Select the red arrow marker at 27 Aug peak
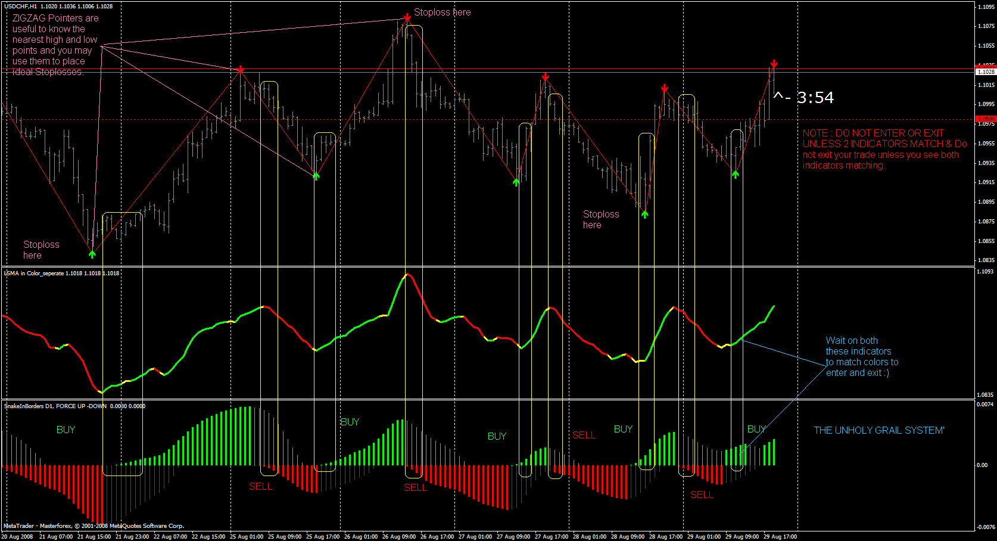Viewport: 997px width, 541px height. click(x=545, y=76)
